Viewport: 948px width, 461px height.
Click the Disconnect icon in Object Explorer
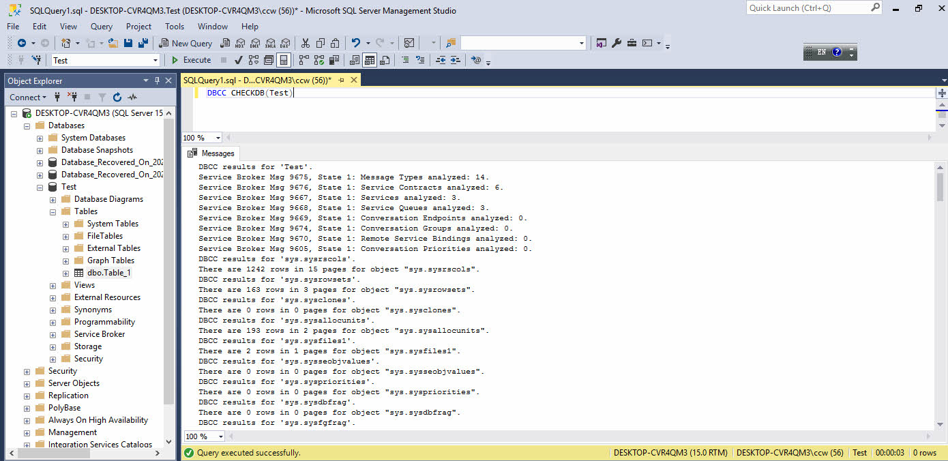click(72, 98)
